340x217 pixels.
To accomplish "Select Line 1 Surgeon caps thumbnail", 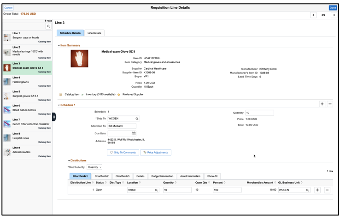I will click(7, 37).
